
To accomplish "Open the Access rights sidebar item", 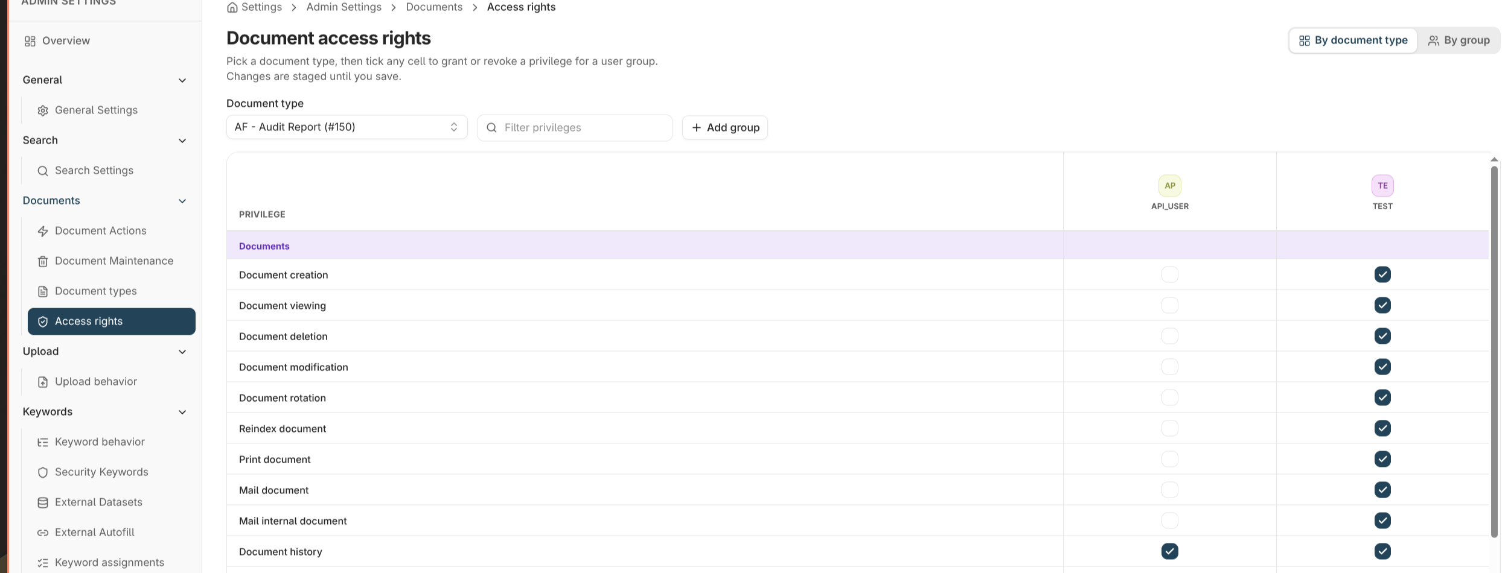I will click(112, 321).
